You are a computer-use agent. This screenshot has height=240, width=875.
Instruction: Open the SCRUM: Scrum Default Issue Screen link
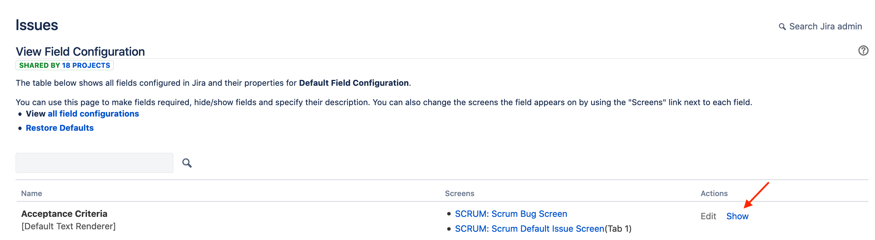point(529,229)
